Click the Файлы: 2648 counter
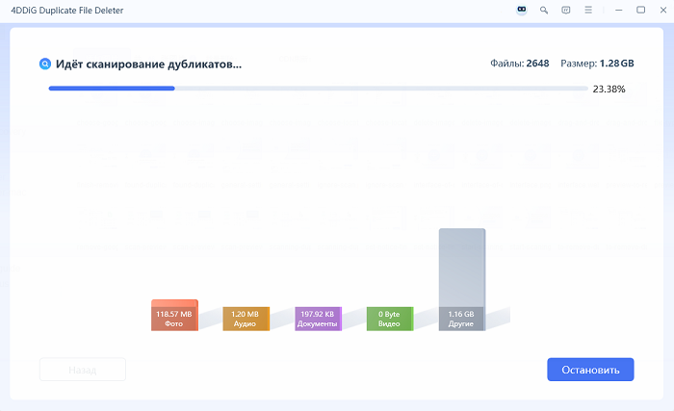 pos(519,64)
